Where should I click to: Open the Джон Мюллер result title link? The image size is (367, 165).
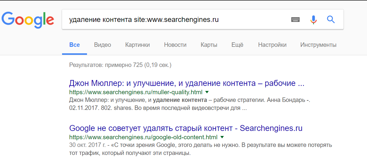pos(186,83)
